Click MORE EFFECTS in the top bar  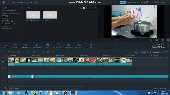pyautogui.click(x=133, y=2)
